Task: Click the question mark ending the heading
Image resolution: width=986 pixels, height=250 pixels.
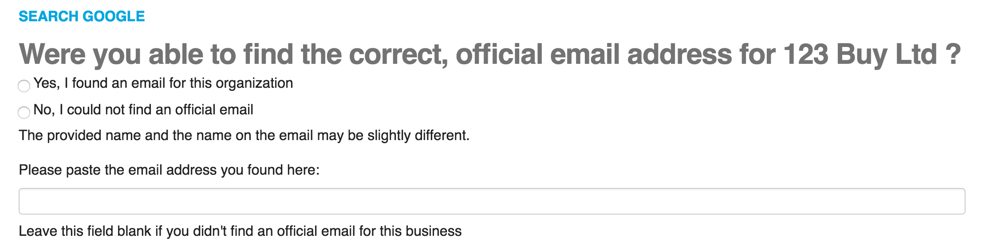Action: (953, 55)
